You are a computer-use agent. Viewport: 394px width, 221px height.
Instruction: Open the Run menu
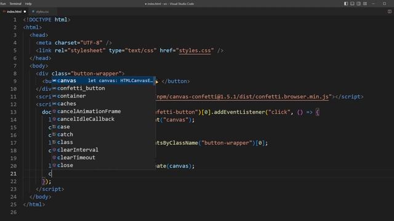point(3,4)
